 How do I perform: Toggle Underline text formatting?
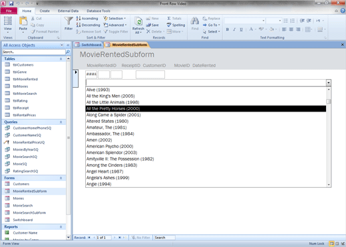241,29
